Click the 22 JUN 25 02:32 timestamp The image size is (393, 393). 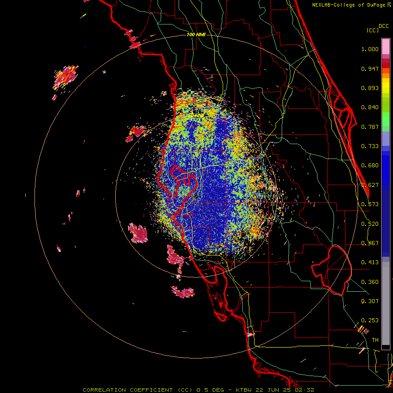coord(285,390)
